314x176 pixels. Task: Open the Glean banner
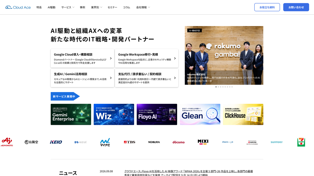click(200, 114)
